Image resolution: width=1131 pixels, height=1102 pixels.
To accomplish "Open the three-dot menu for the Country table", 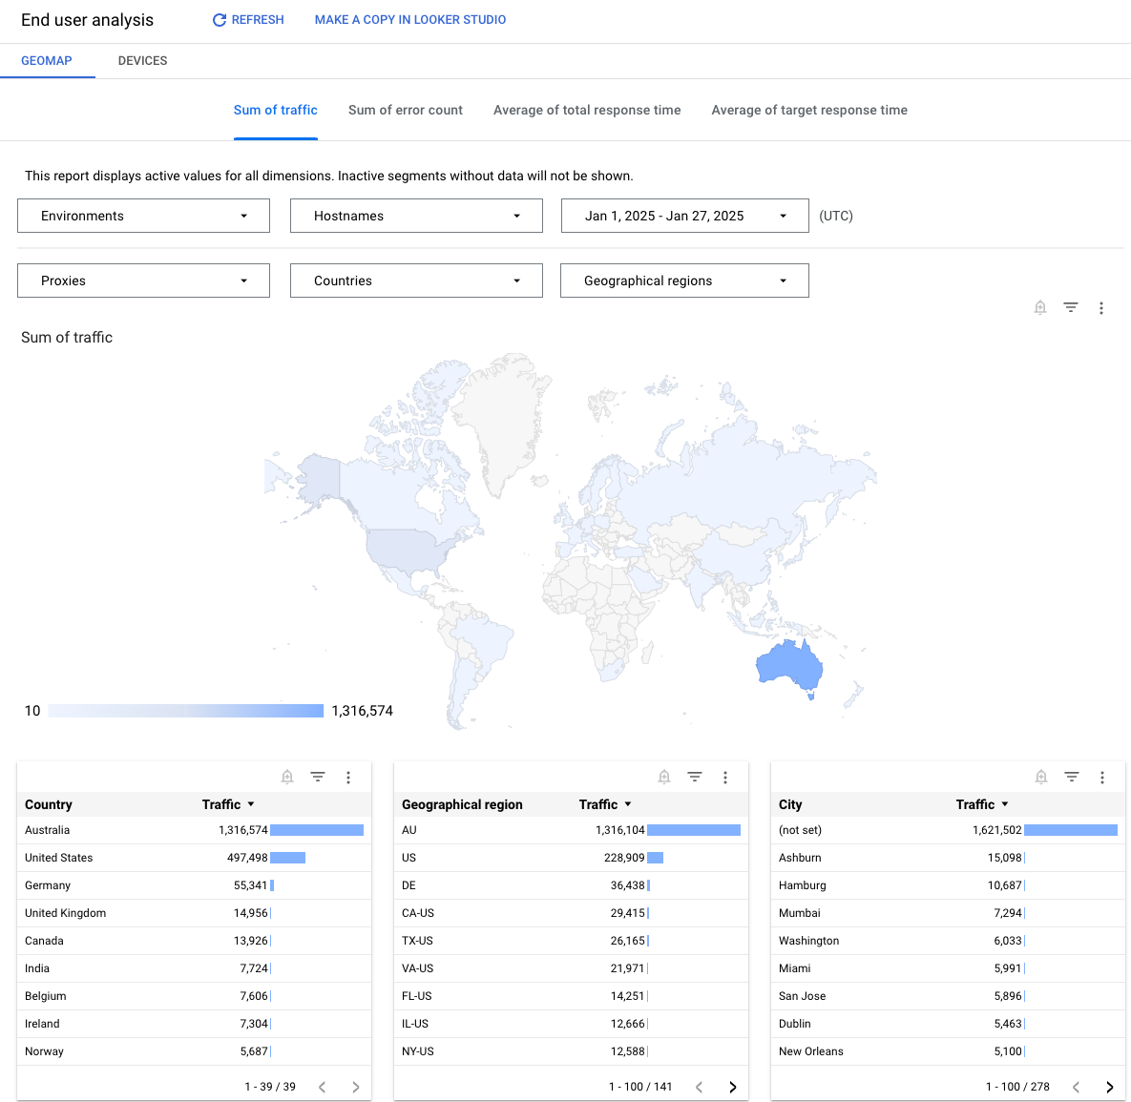I will click(x=348, y=777).
